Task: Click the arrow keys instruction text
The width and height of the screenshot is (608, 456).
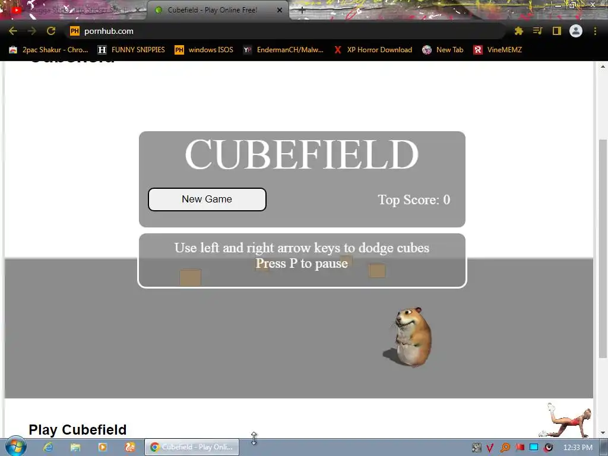Action: [302, 248]
